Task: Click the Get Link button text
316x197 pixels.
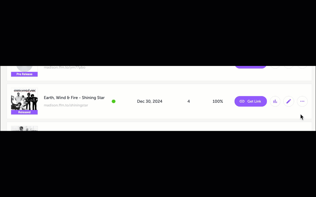Action: [254, 101]
